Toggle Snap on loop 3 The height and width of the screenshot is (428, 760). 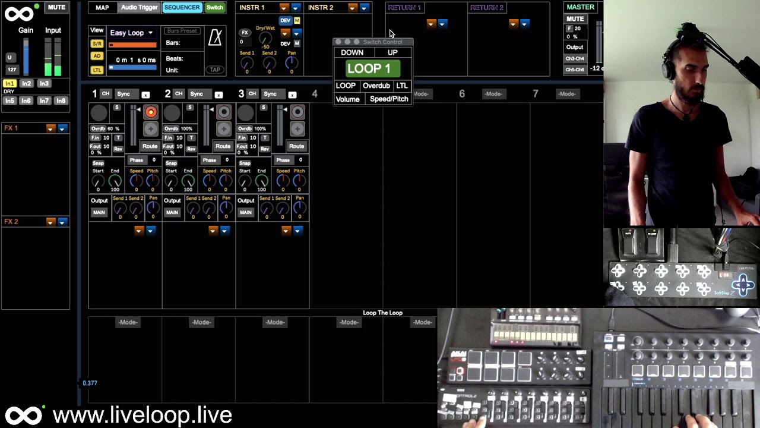click(x=245, y=163)
